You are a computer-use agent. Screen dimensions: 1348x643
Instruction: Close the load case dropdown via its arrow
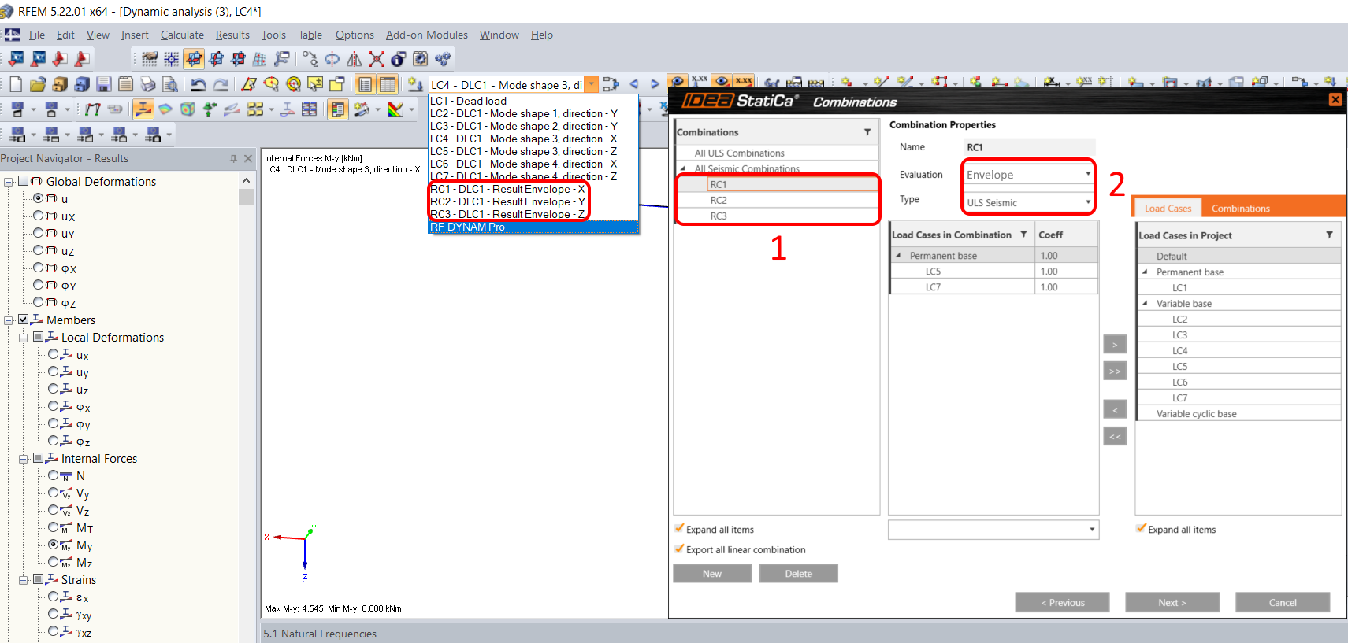(592, 84)
